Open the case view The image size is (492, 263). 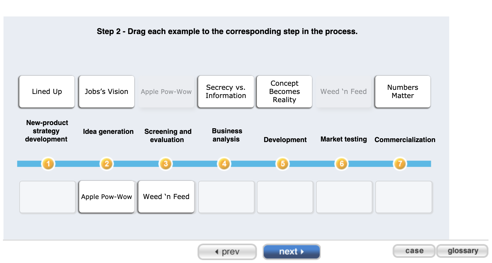414,251
